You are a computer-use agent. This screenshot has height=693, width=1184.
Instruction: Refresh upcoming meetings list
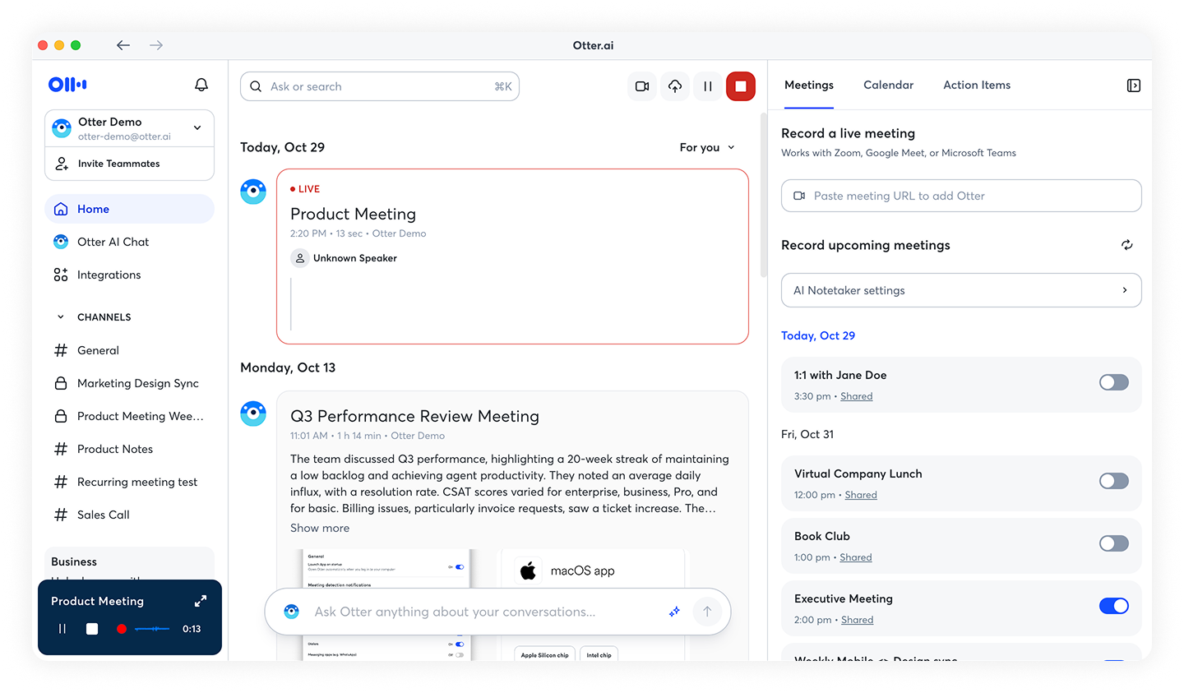click(x=1127, y=245)
